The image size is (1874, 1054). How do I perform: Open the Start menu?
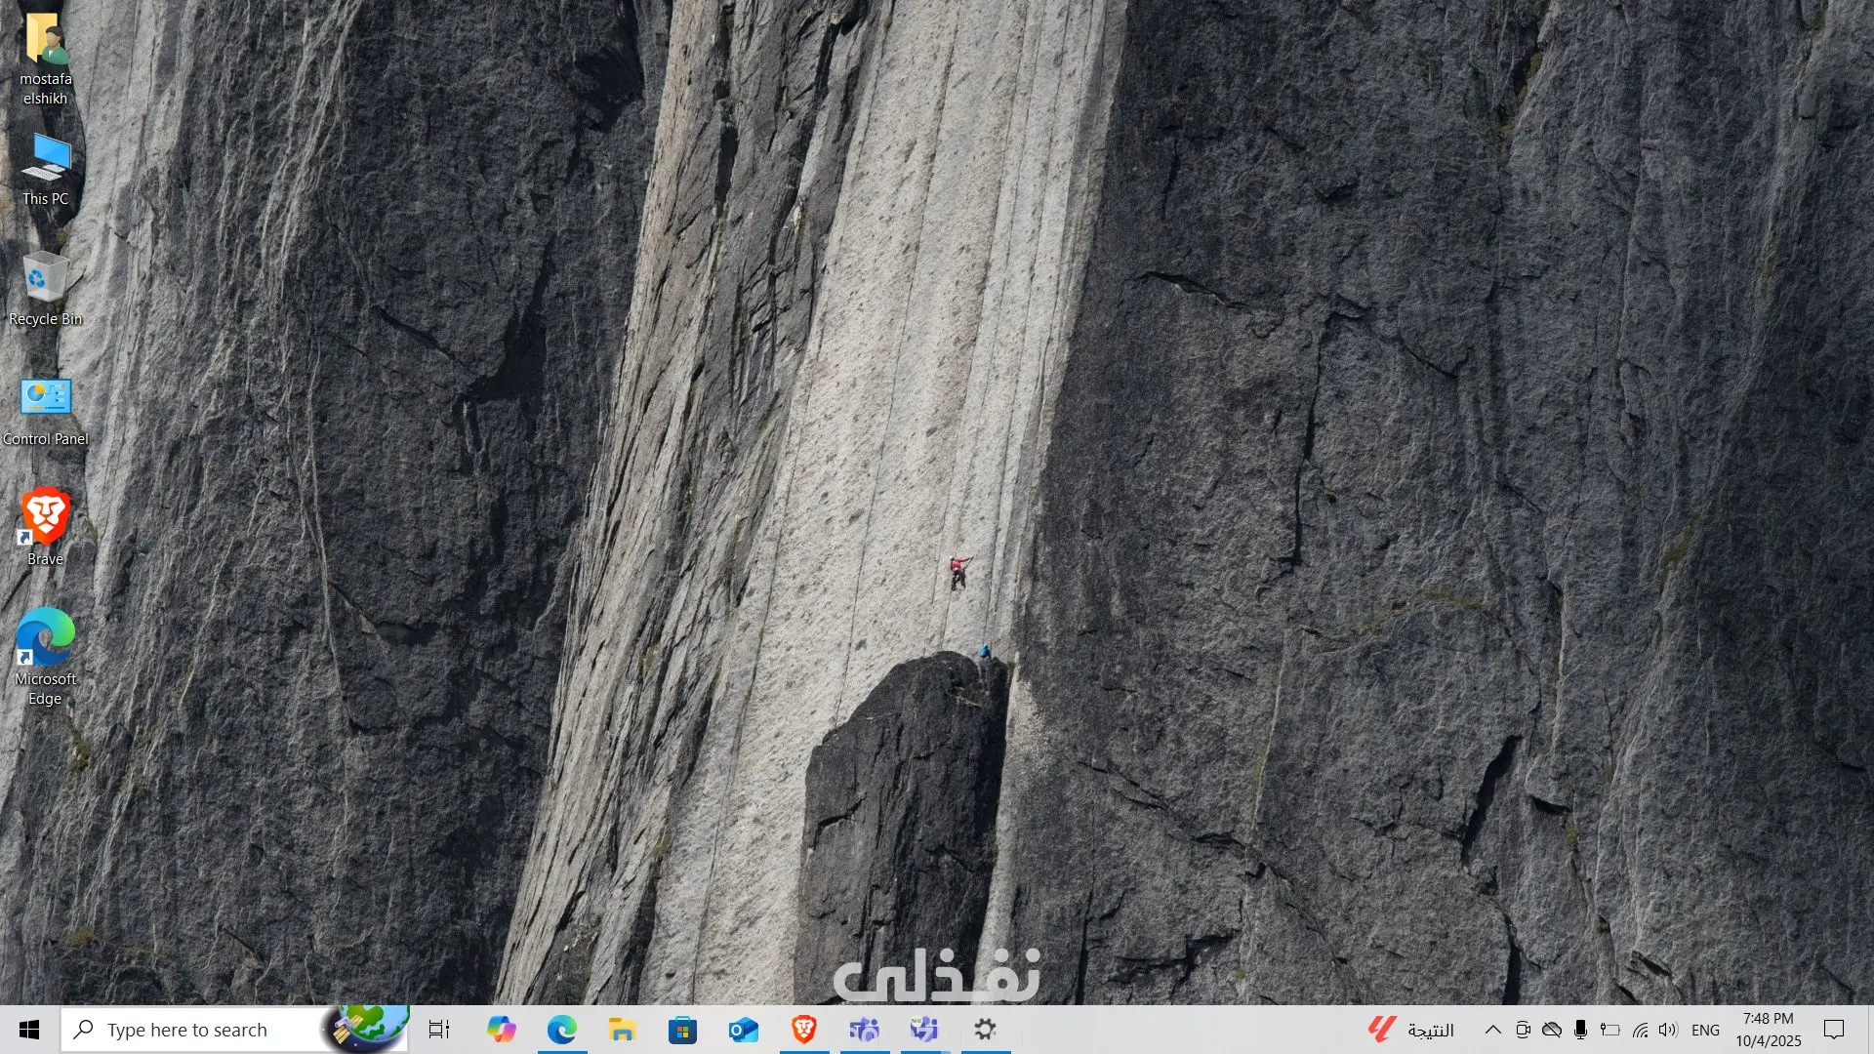(x=29, y=1030)
